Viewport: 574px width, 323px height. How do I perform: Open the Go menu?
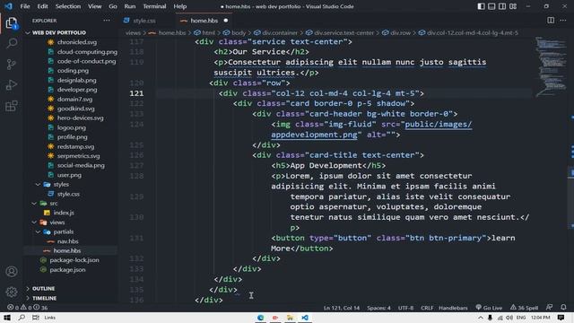pos(113,6)
